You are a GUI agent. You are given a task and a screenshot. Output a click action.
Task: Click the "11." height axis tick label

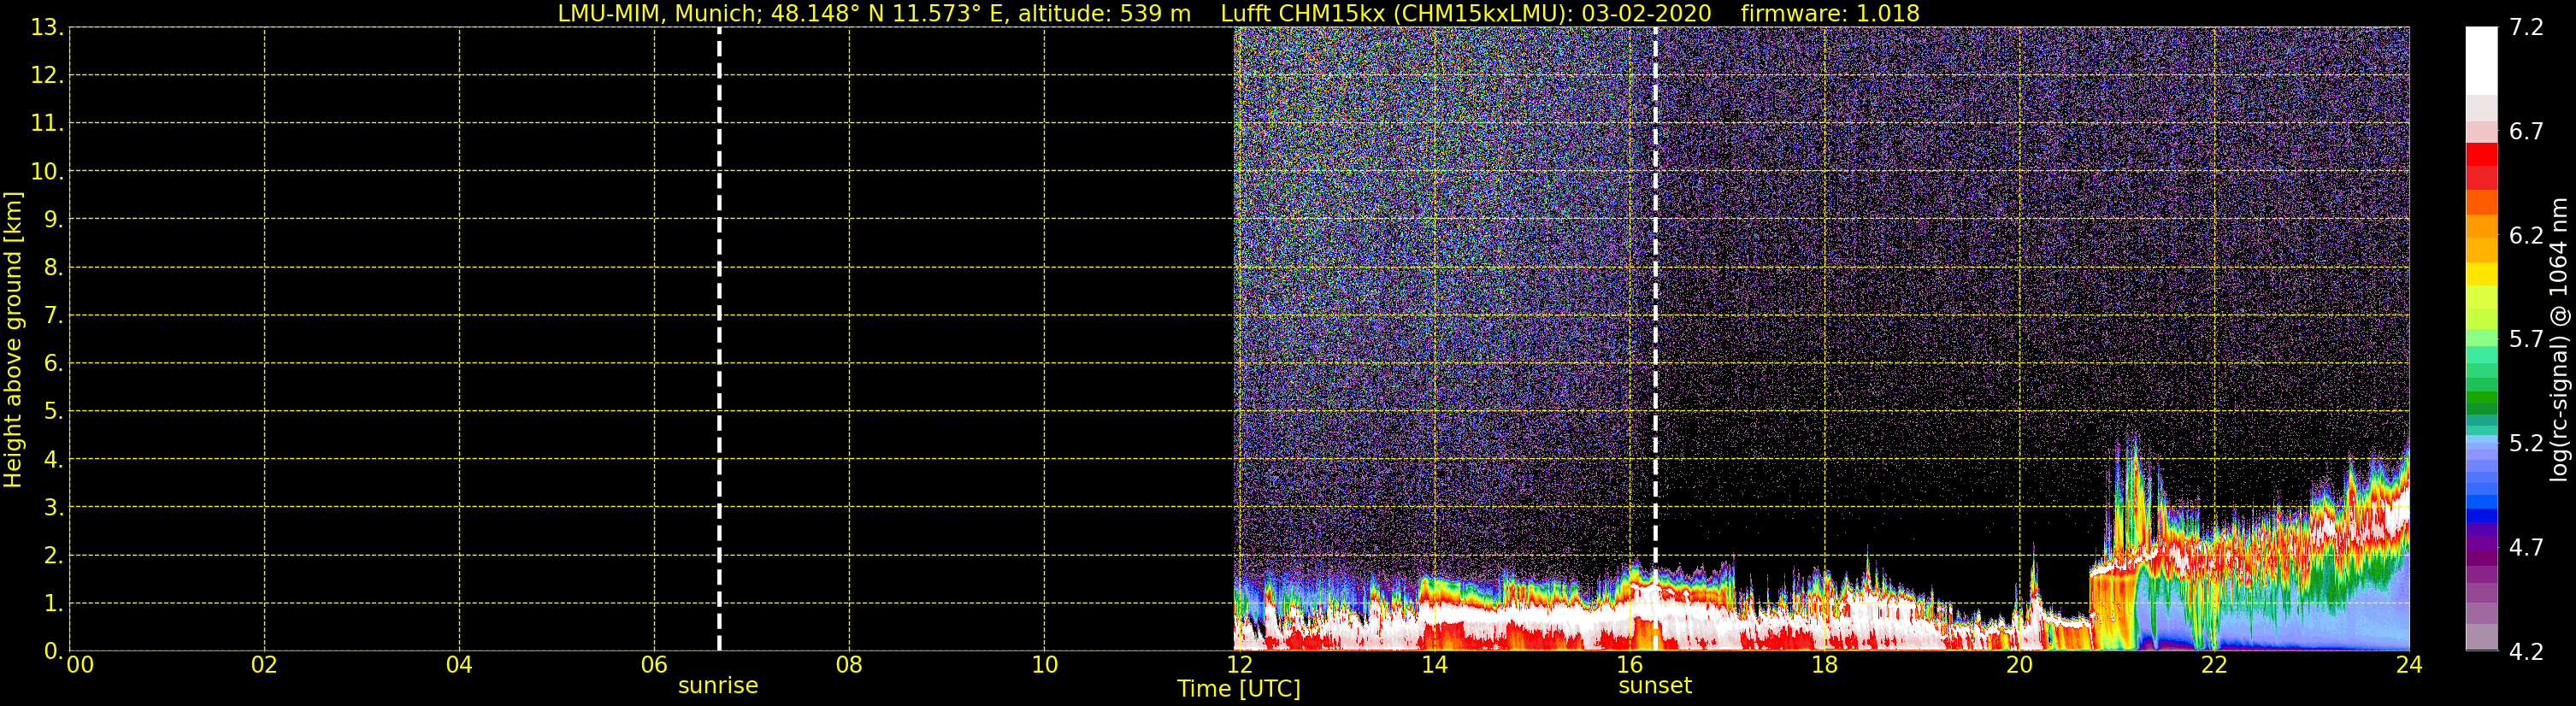pyautogui.click(x=47, y=124)
